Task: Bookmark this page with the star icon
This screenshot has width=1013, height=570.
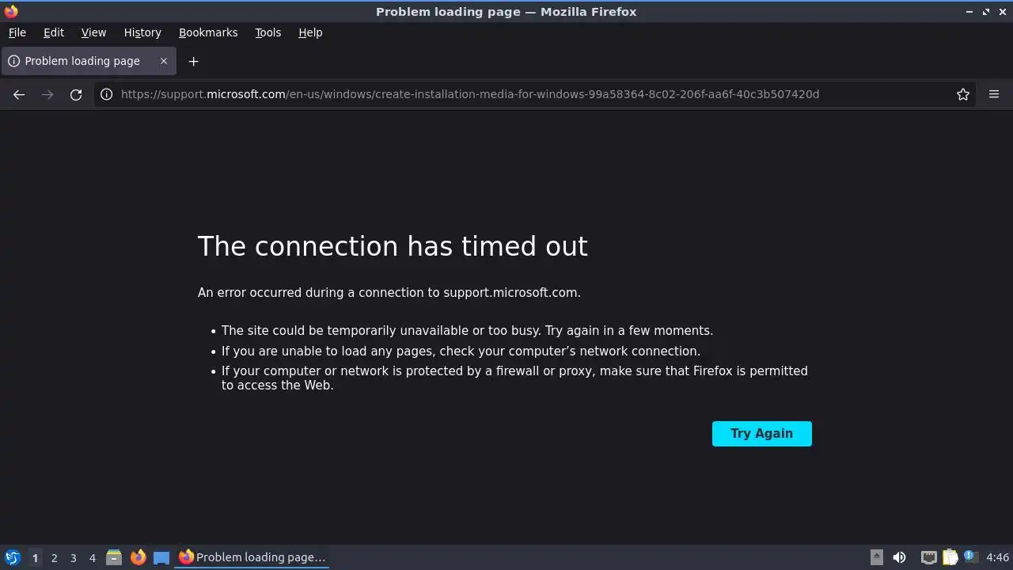Action: (x=963, y=94)
